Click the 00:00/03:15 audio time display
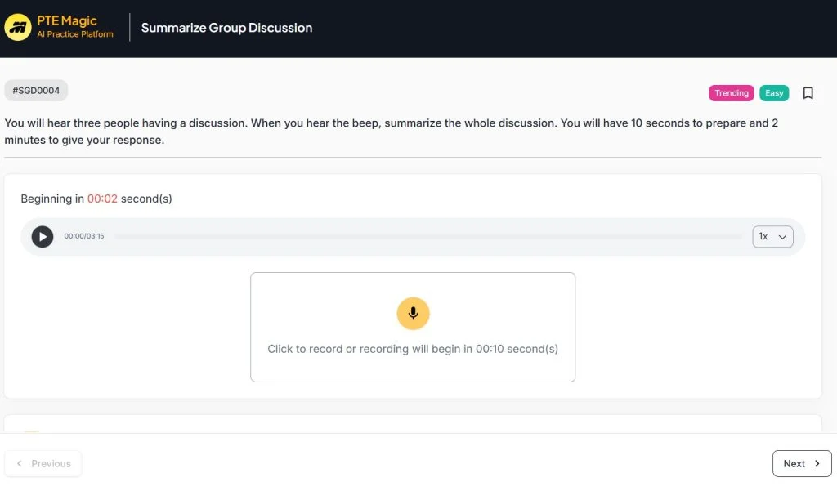The image size is (837, 491). [x=84, y=237]
